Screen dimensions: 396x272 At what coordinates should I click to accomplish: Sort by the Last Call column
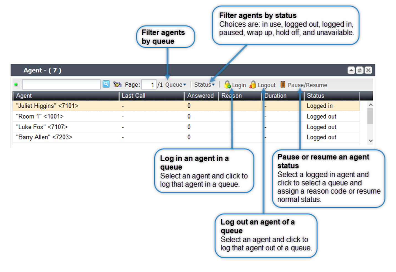point(151,96)
